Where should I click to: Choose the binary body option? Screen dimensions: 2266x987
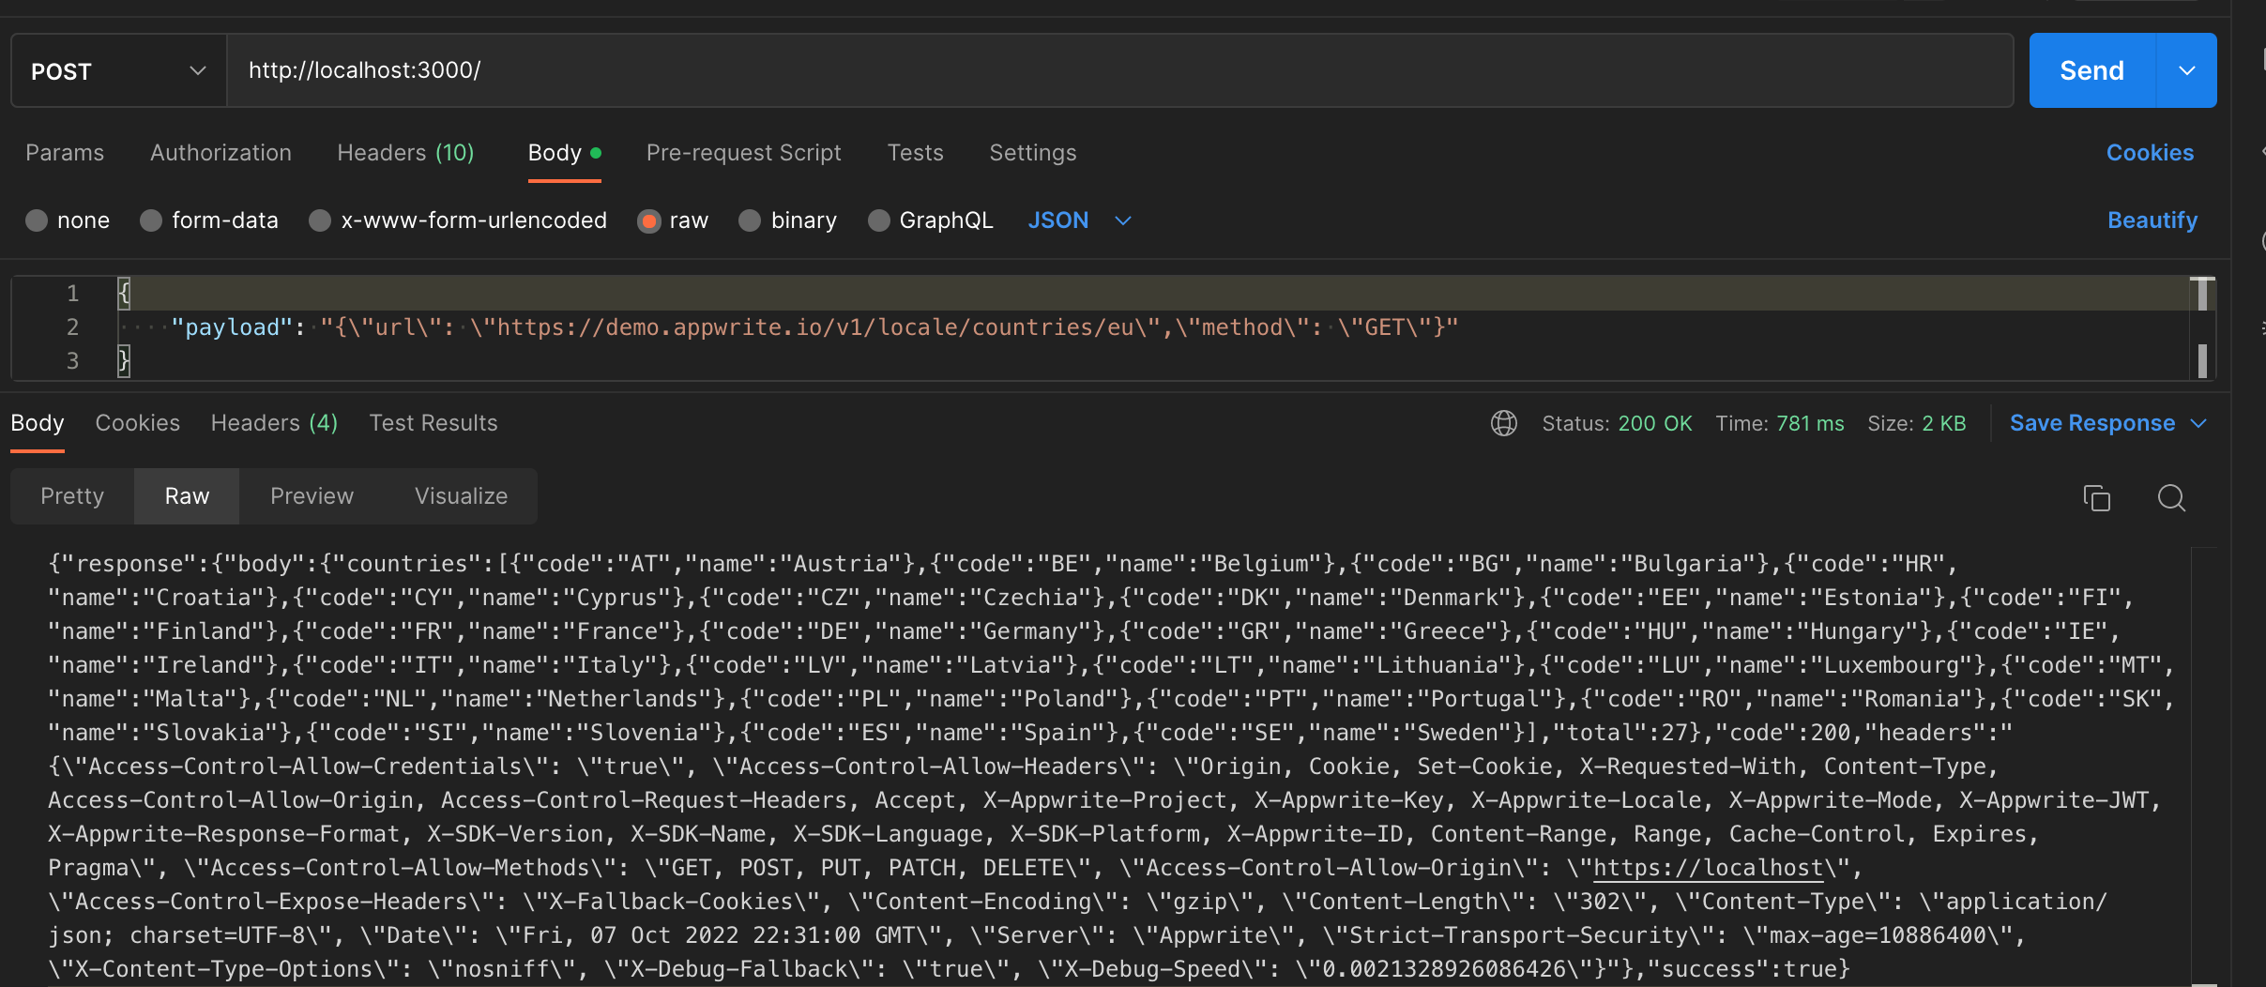tap(750, 220)
